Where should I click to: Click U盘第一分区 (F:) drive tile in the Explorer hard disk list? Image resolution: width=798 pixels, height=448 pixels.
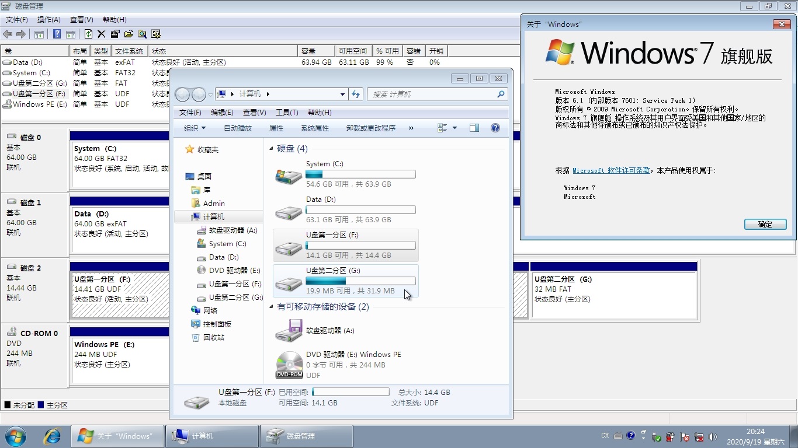tap(346, 245)
